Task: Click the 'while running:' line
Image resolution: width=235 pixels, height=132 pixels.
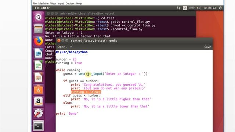Action: coord(69,70)
